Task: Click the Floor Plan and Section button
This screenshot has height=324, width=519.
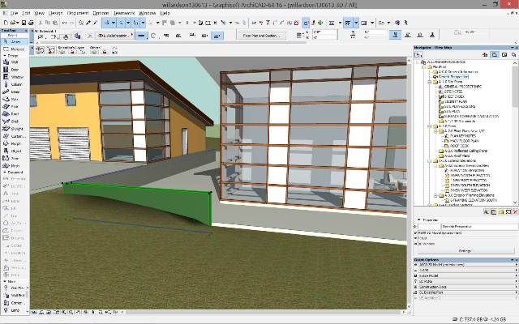Action: pos(261,36)
